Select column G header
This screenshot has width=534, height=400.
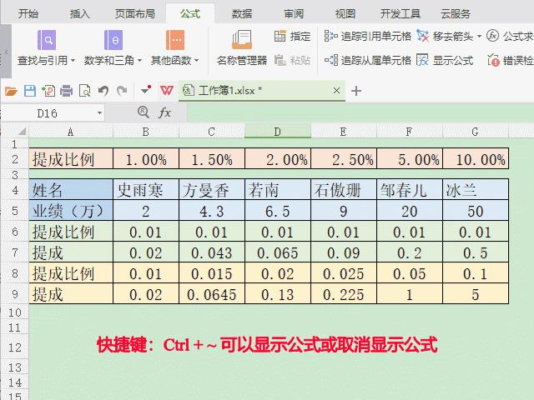click(476, 132)
